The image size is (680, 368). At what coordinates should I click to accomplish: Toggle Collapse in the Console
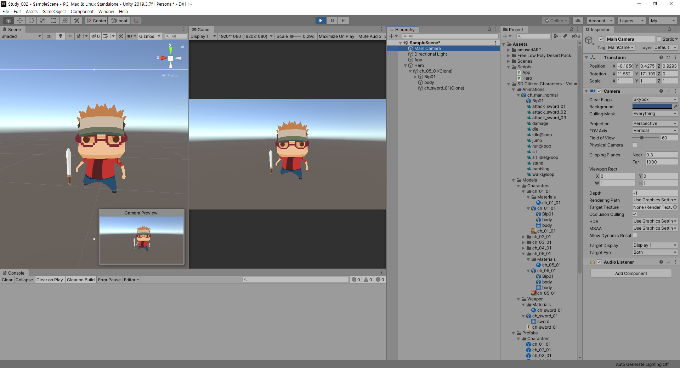click(x=24, y=280)
